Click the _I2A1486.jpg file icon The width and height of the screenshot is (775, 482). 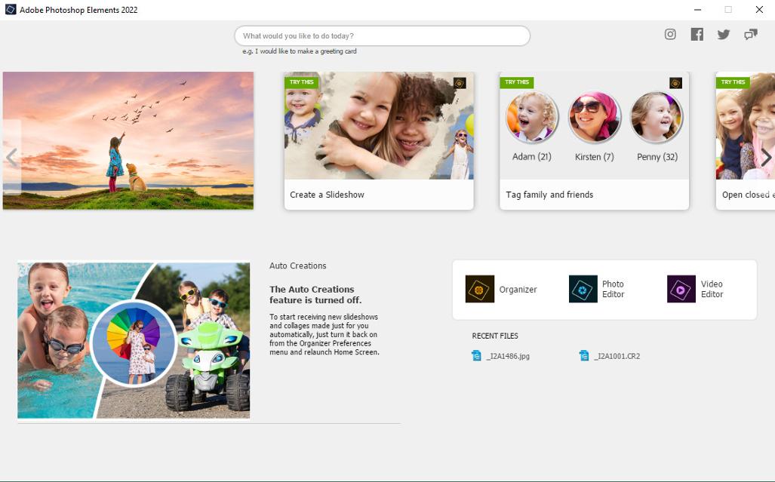pos(476,355)
